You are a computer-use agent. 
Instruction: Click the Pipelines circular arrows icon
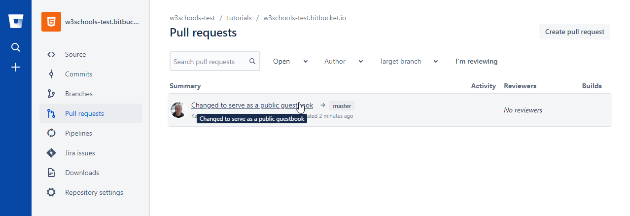[x=51, y=134]
